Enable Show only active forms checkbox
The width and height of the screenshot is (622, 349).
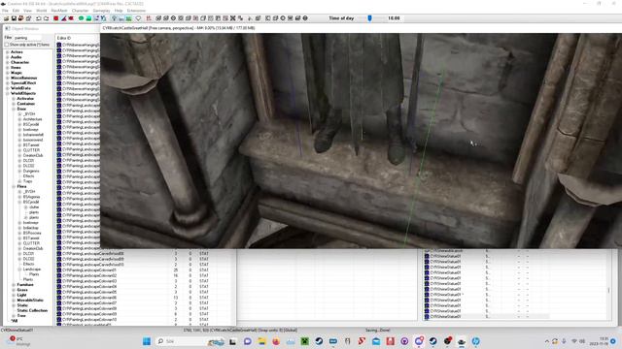7,45
